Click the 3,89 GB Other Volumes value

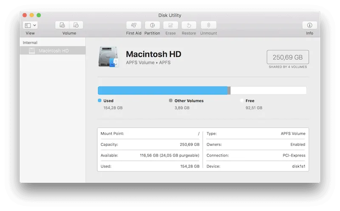click(x=182, y=108)
